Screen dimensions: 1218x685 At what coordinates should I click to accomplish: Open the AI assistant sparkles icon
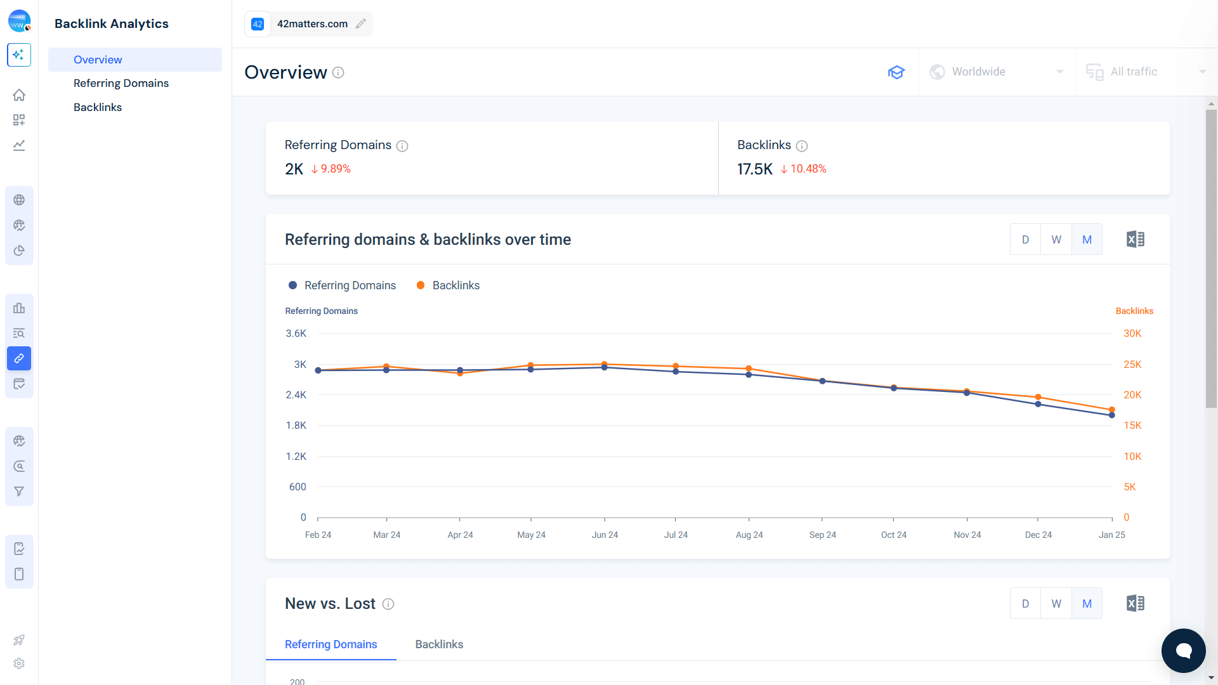coord(19,55)
